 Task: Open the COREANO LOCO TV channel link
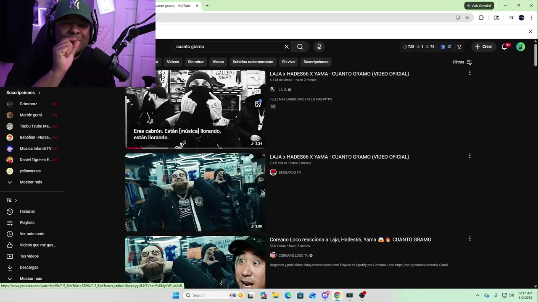pos(293,255)
